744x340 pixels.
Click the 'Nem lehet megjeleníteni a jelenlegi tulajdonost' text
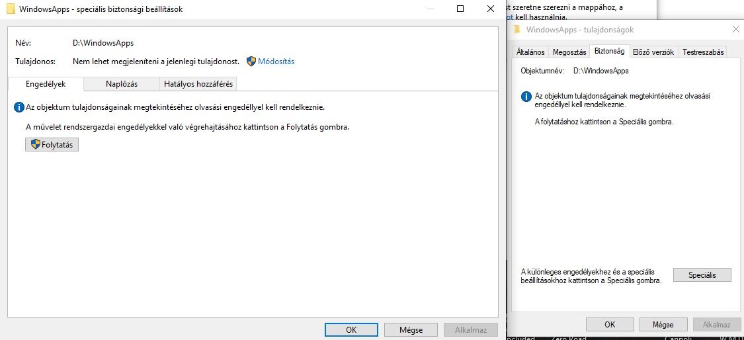156,62
